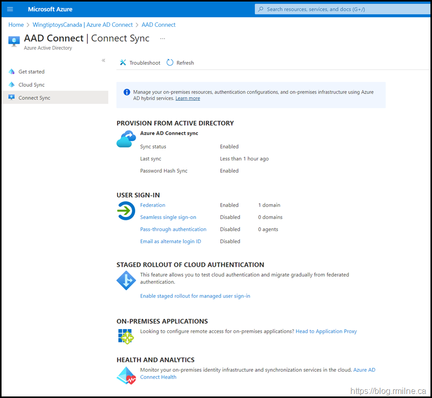Image resolution: width=432 pixels, height=398 pixels.
Task: Click the green arrow User Sign-in icon
Action: pyautogui.click(x=126, y=211)
